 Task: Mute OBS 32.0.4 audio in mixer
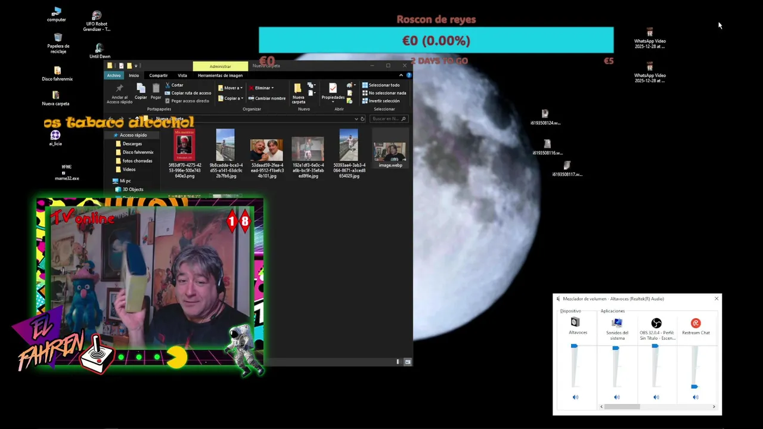pyautogui.click(x=656, y=397)
